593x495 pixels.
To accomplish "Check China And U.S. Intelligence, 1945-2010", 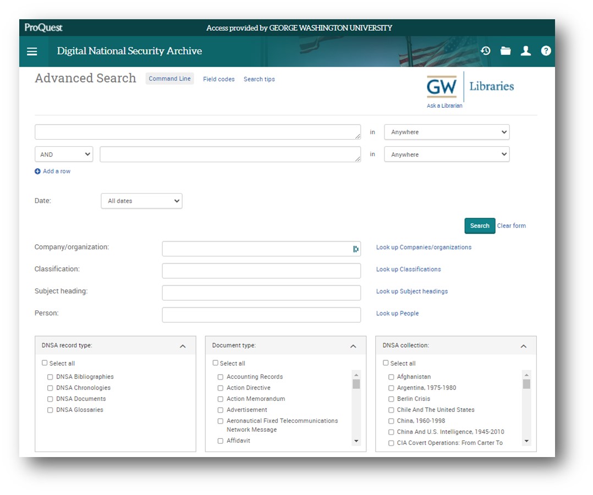I will [x=391, y=432].
